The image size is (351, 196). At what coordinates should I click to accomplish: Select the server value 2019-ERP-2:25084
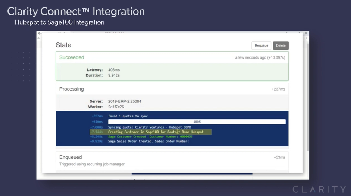[x=125, y=101]
